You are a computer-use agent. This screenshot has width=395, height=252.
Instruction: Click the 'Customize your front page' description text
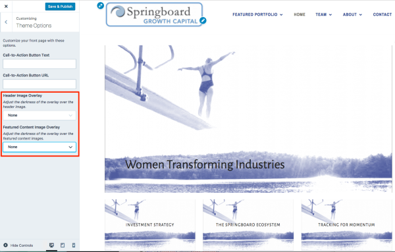[34, 43]
